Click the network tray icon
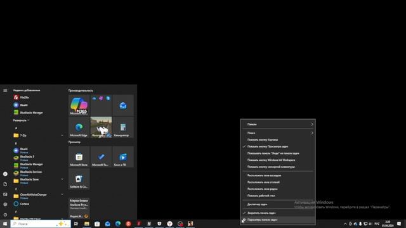This screenshot has height=228, width=406. pyautogui.click(x=365, y=224)
